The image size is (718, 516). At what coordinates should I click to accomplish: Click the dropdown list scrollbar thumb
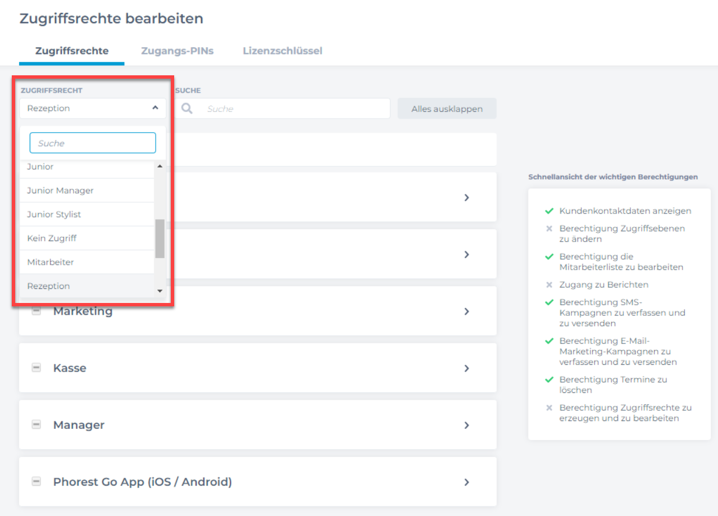tap(160, 238)
